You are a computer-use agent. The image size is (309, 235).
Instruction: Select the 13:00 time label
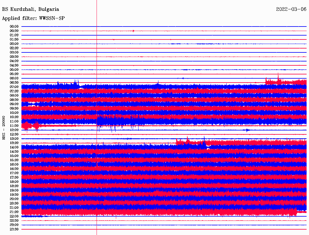point(14,139)
